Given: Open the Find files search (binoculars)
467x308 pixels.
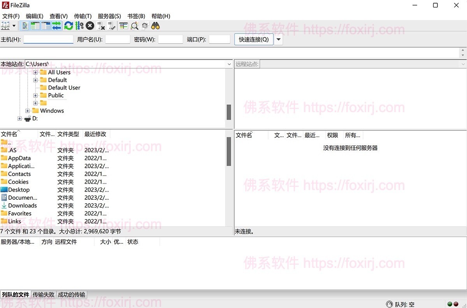Looking at the screenshot, I should pos(155,26).
